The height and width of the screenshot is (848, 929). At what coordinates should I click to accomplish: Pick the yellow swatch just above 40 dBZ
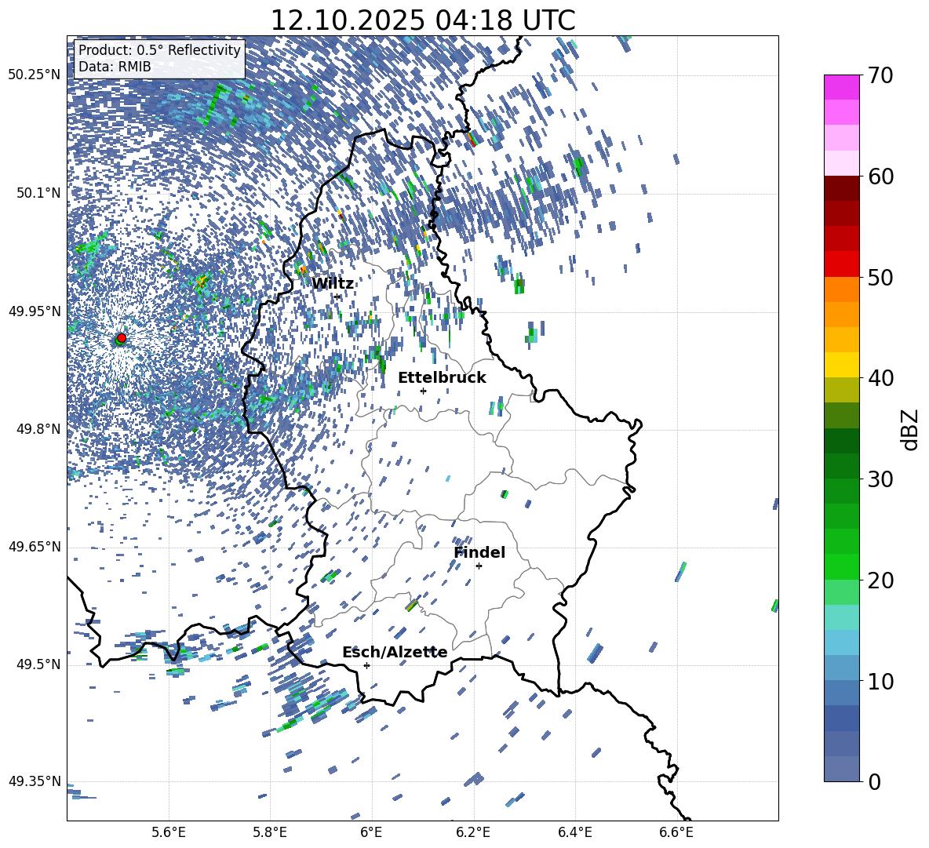coord(841,366)
